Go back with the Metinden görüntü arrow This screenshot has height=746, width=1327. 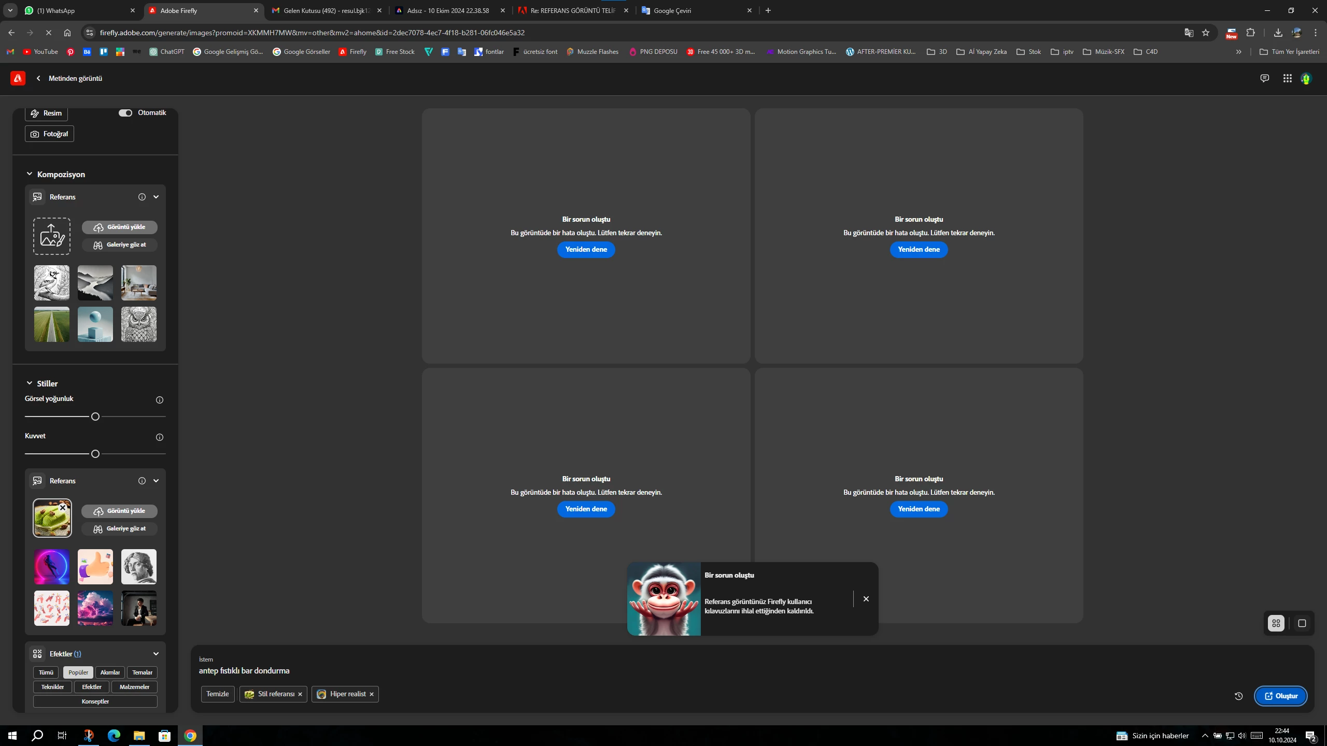tap(38, 78)
